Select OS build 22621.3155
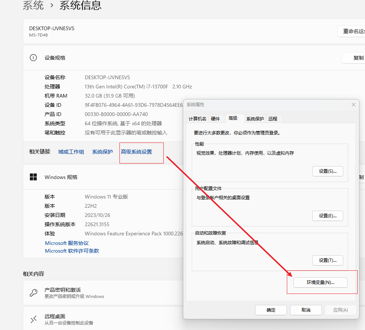Screen dimensions: 365x330 [97, 224]
